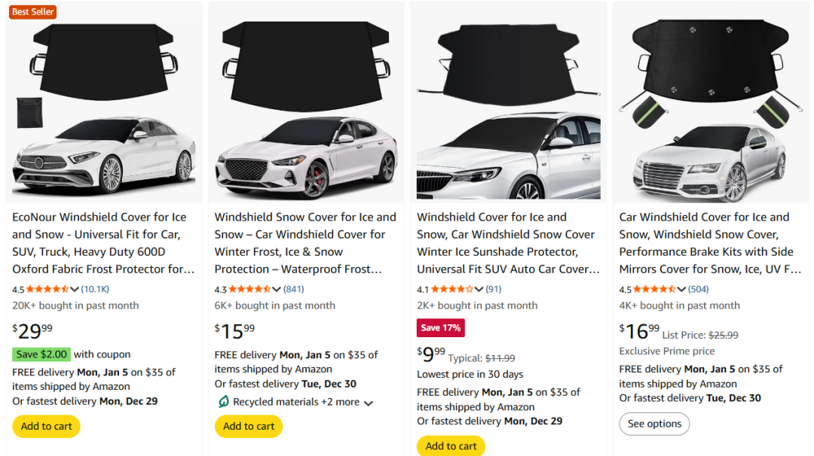The image size is (814, 456).
Task: Expand rating popover for EcoNour cover
Action: click(75, 290)
